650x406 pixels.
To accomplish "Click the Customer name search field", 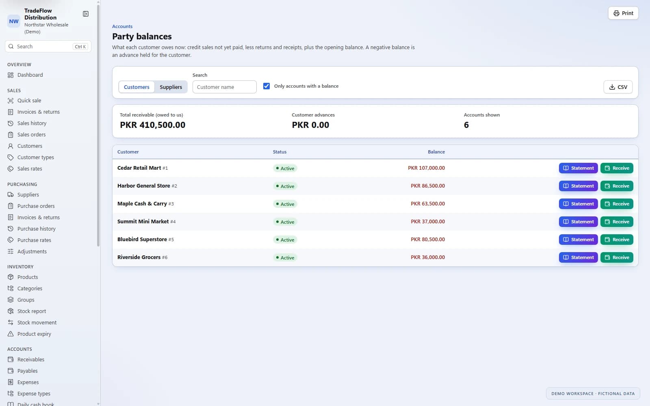I will click(x=224, y=87).
